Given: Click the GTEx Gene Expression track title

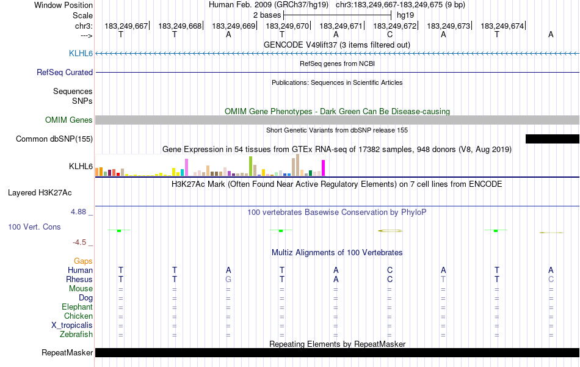Looking at the screenshot, I should point(337,150).
